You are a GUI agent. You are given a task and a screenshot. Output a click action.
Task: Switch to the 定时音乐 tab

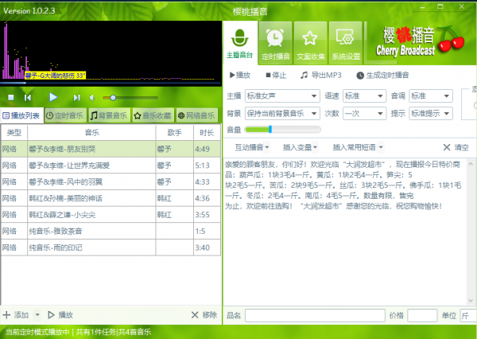[x=65, y=115]
